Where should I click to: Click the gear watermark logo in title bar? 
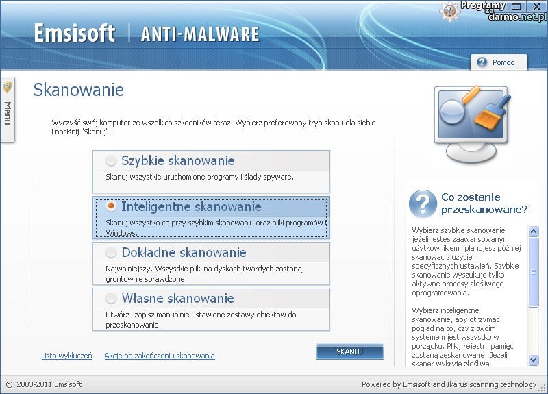point(450,10)
